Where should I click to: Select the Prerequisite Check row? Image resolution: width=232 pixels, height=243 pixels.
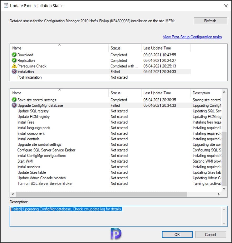click(x=101, y=66)
